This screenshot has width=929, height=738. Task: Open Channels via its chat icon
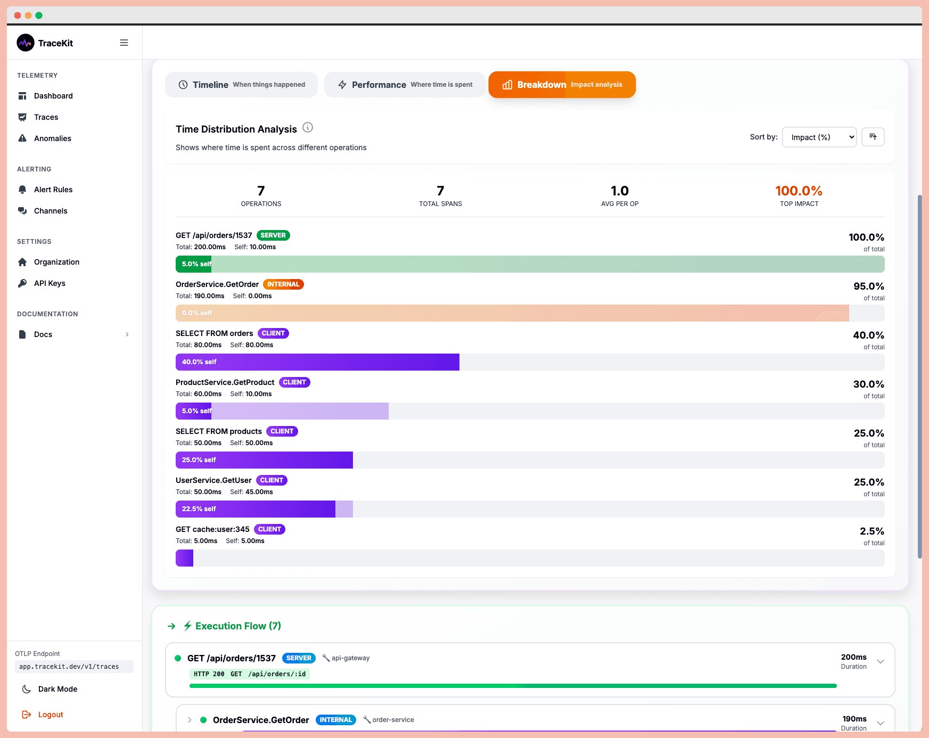point(23,211)
